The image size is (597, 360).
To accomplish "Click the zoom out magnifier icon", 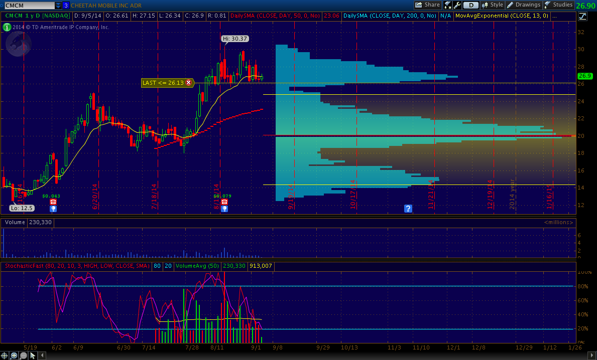I will (x=23, y=355).
